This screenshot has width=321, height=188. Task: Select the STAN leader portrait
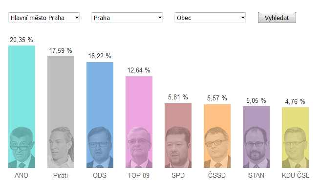coord(256,147)
